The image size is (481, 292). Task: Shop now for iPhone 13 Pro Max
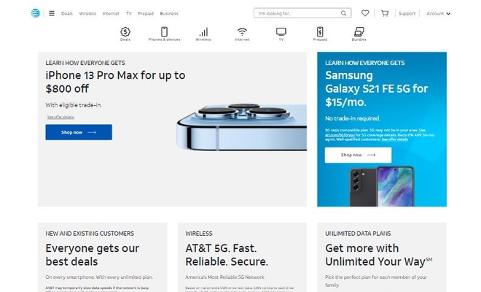coord(79,132)
